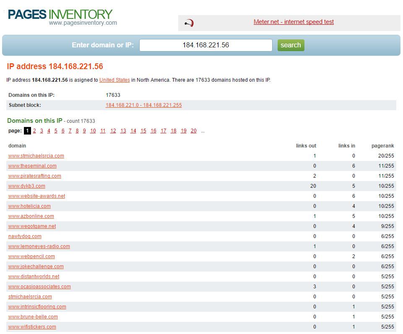Click the green search button
Viewport: 403px width, 334px height.
291,45
